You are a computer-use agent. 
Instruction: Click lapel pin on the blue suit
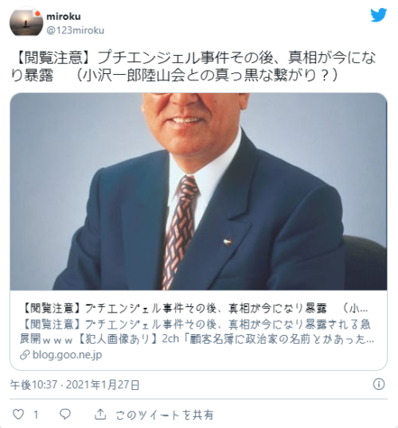tap(228, 241)
